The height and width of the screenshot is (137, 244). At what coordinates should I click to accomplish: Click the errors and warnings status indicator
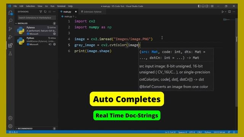(x=13, y=132)
